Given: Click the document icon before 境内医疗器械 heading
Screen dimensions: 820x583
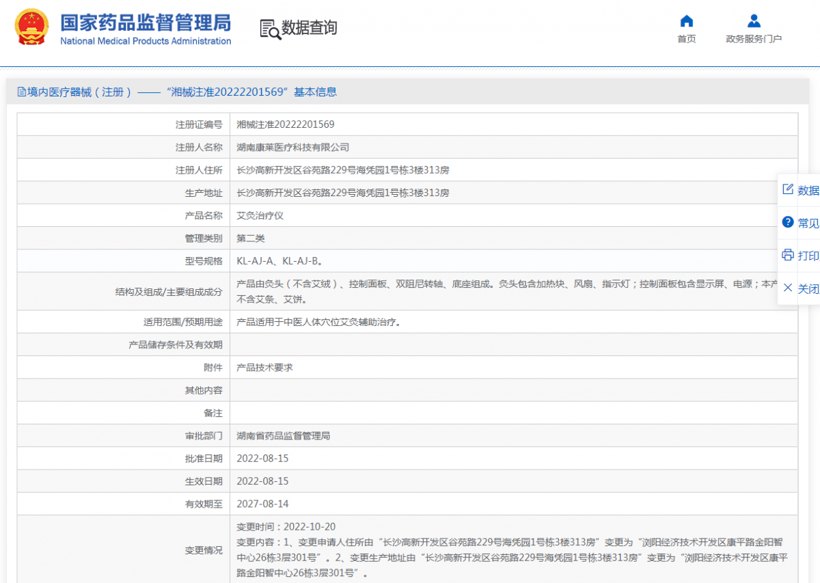Looking at the screenshot, I should pos(22,92).
